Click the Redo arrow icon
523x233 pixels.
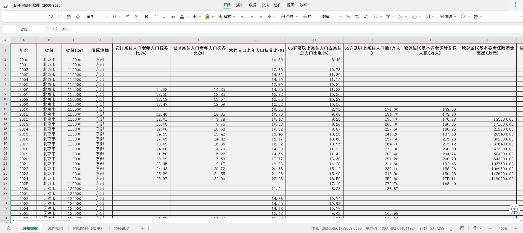coord(60,17)
